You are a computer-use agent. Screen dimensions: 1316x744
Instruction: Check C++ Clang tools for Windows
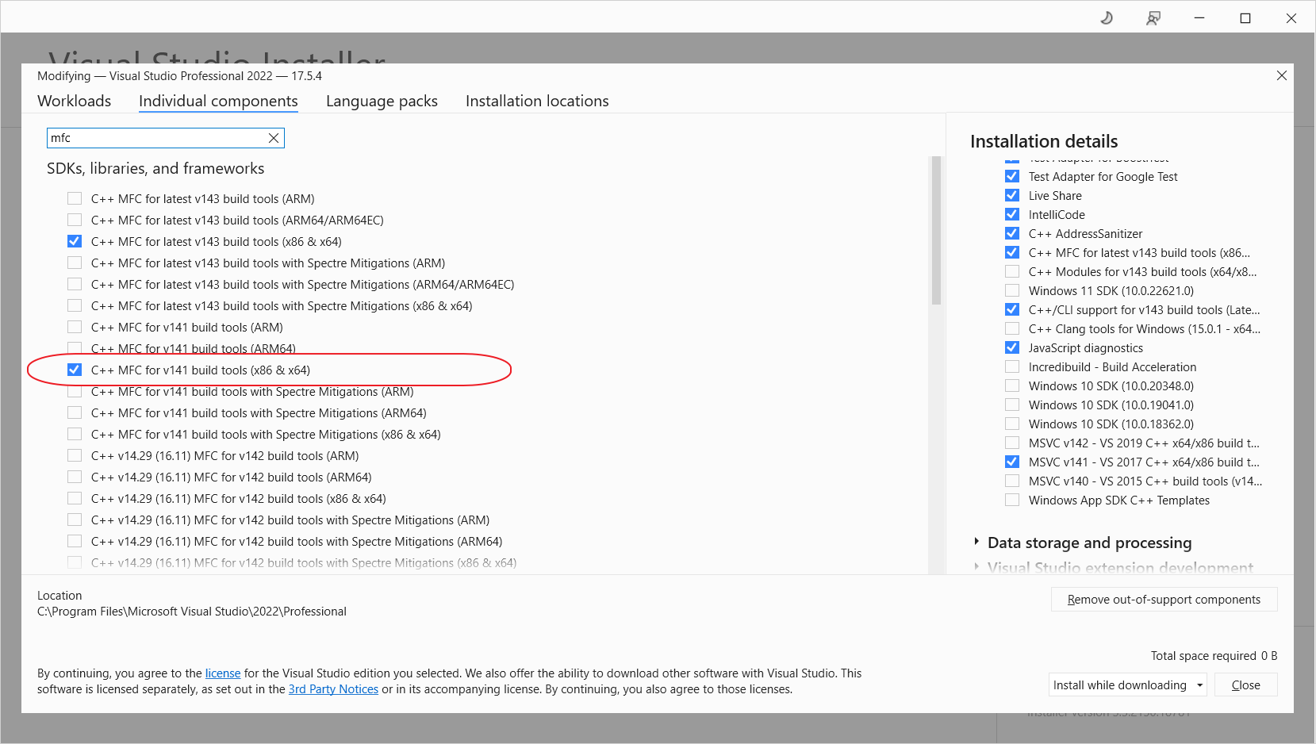(x=1012, y=328)
